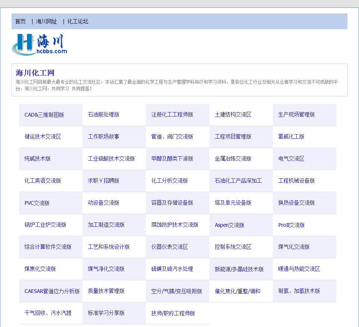Image resolution: width=359 pixels, height=327 pixels.
Task: Visit 加工制造交流版 board
Action: (x=106, y=225)
